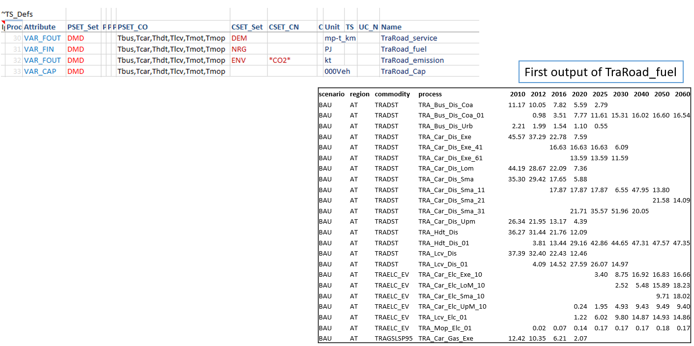The width and height of the screenshot is (694, 346).
Task: Select the NRG commodity set cell
Action: [239, 49]
